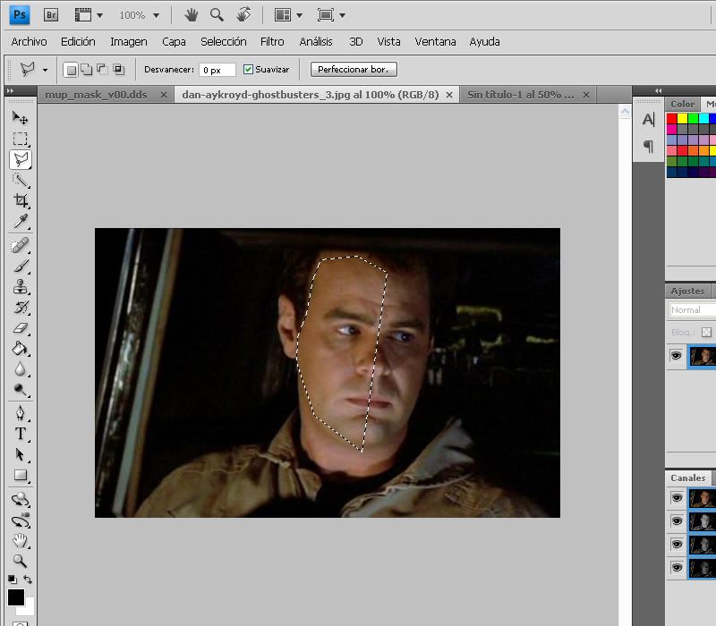
Task: Close the mup_mask_v00.dds tab
Action: [x=164, y=95]
